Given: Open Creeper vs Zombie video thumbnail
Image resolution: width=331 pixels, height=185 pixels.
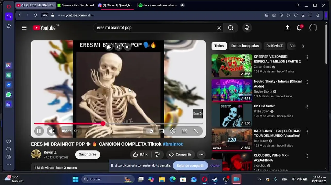Looking at the screenshot, I should [232, 66].
